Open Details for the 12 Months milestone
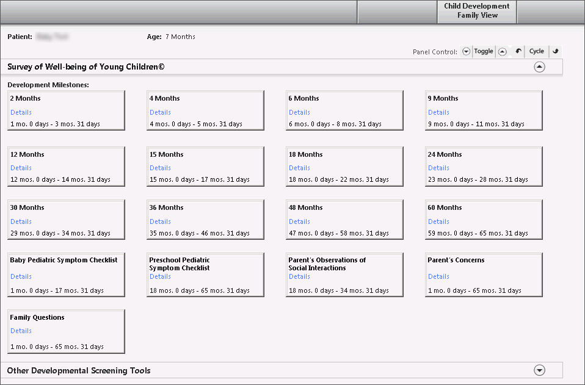 click(x=21, y=168)
